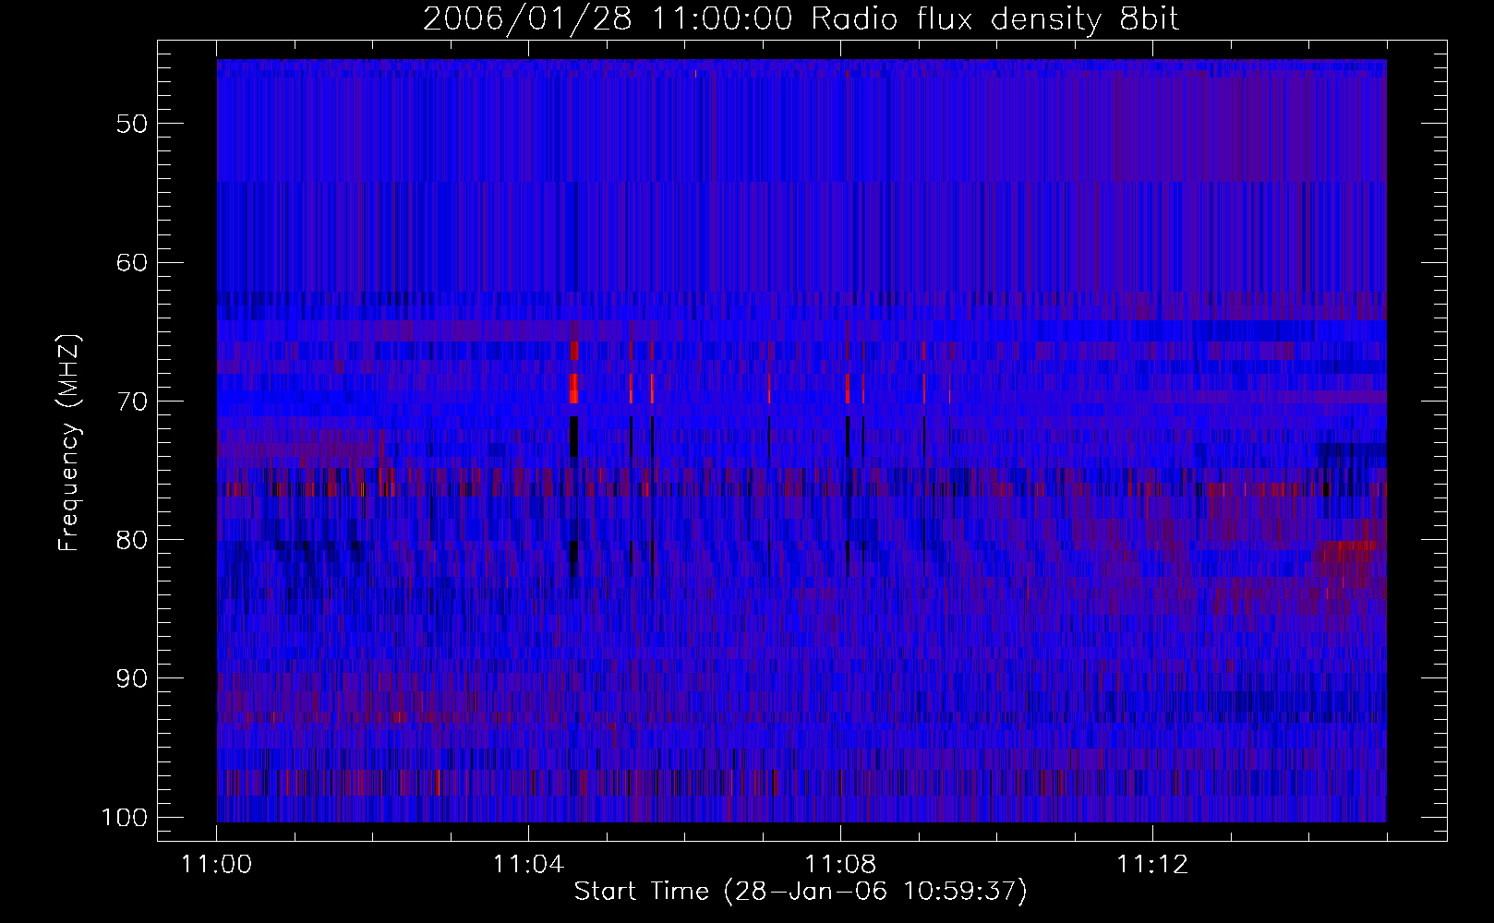Viewport: 1494px width, 923px height.
Task: Click the 'Frequency (MHZ)' y-axis label
Action: click(69, 443)
